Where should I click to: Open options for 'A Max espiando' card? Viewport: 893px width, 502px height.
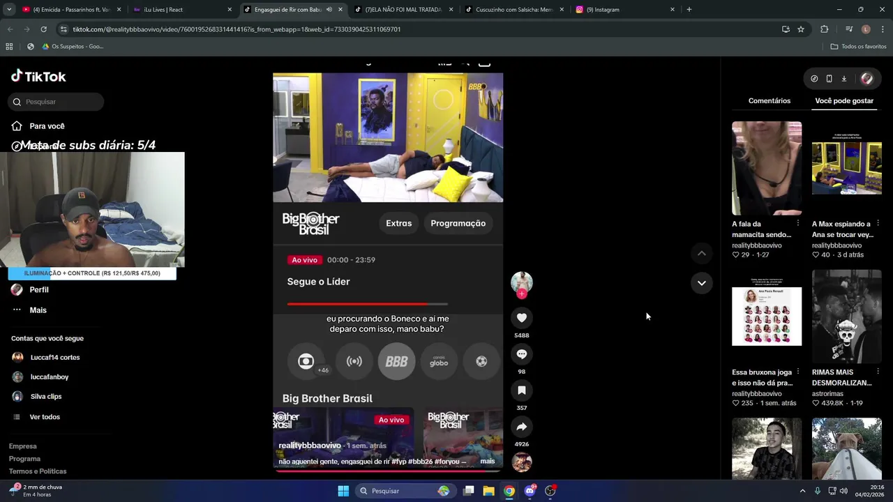(x=878, y=223)
